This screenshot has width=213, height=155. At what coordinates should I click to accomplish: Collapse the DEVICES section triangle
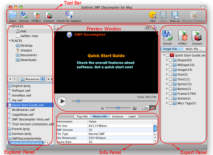10,26
